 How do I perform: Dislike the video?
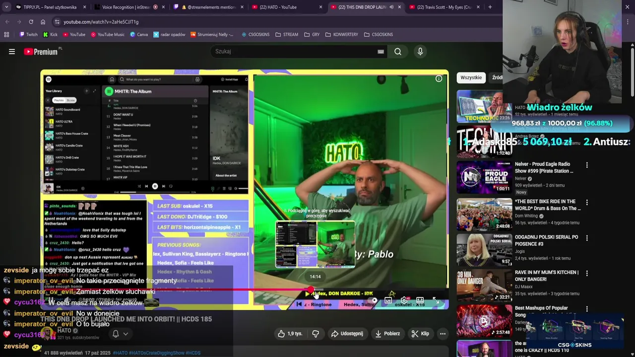(316, 334)
